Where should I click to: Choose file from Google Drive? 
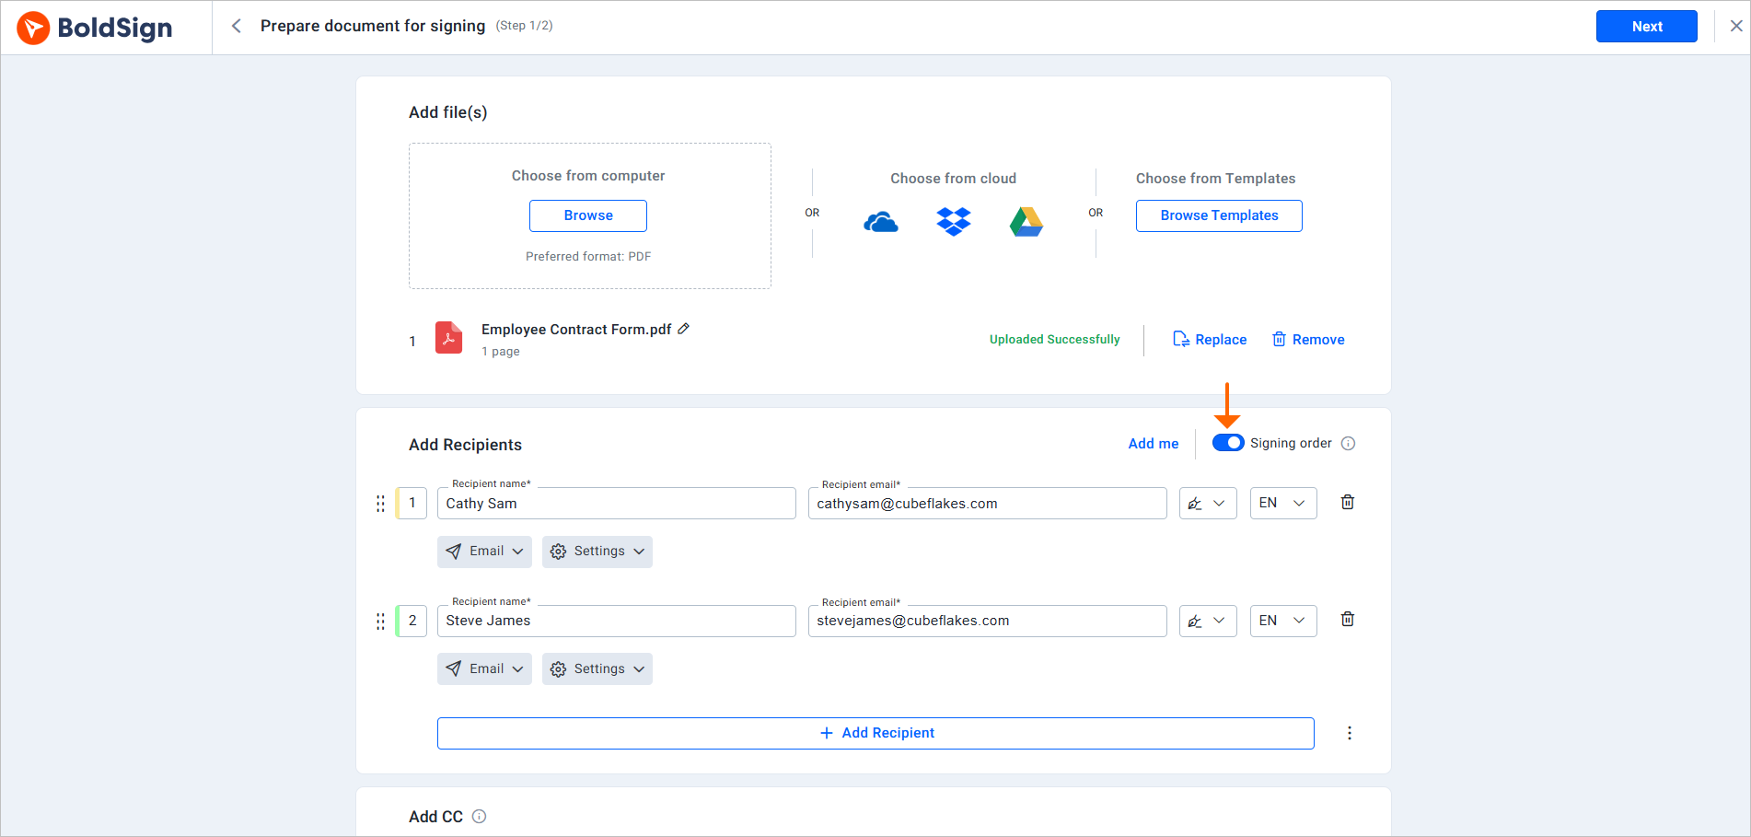point(1026,222)
